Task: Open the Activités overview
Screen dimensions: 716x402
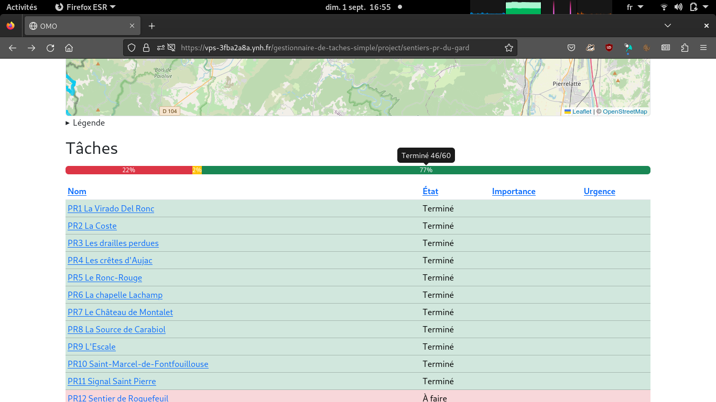Action: pos(21,7)
